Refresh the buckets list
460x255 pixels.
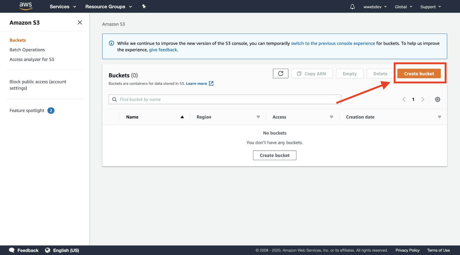pos(281,74)
